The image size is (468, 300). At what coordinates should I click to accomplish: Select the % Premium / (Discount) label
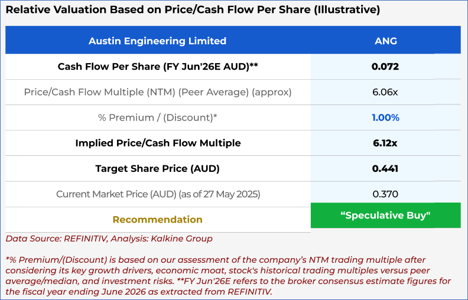pyautogui.click(x=157, y=118)
